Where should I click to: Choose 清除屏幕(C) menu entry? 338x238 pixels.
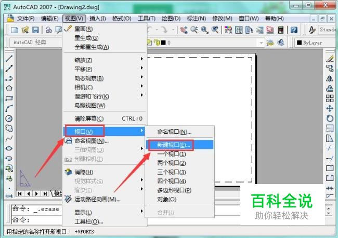(105, 118)
